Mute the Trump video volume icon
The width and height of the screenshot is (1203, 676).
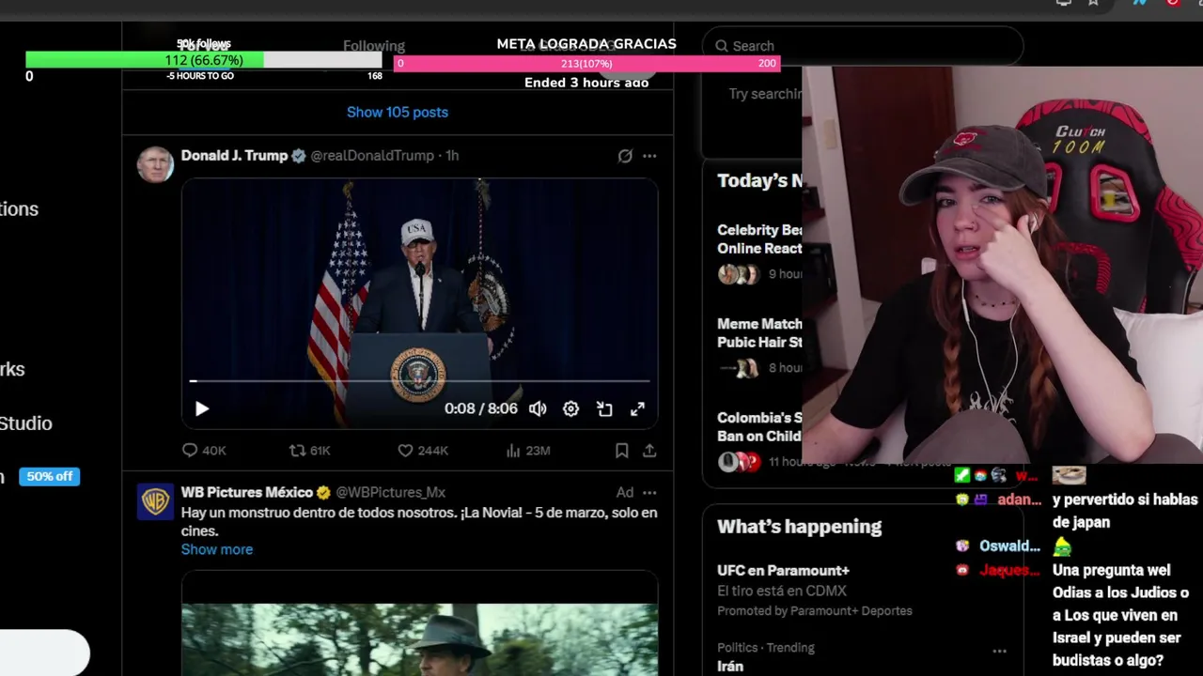click(538, 408)
